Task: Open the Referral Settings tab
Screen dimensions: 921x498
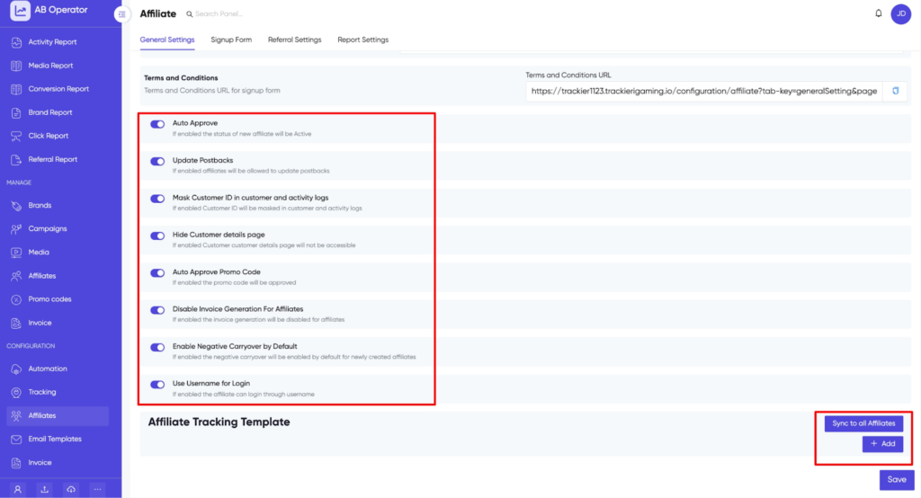Action: click(x=294, y=40)
